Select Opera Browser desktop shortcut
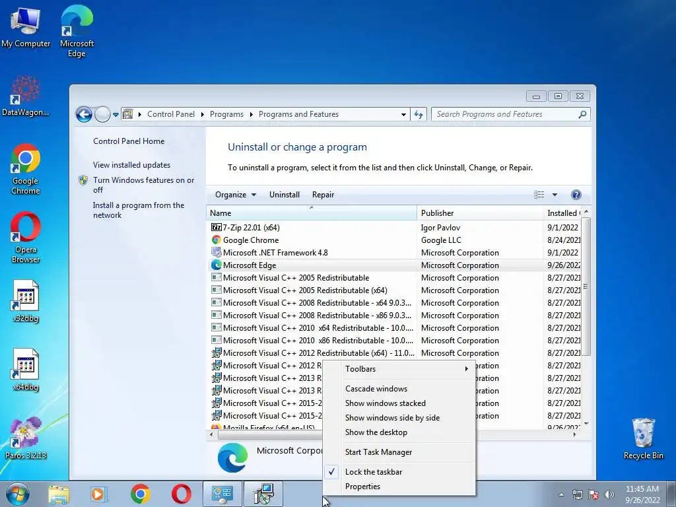676x507 pixels. click(26, 237)
